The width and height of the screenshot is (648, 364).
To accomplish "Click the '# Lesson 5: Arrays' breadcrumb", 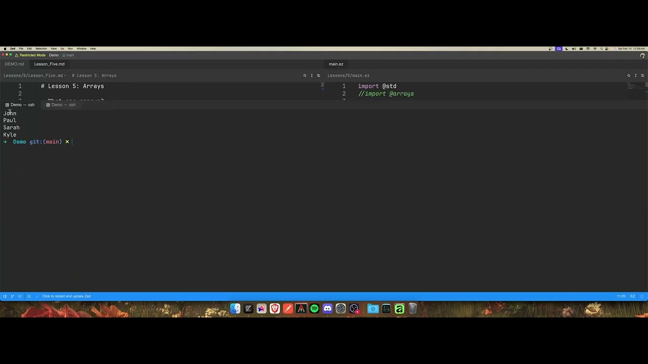I will tap(94, 75).
